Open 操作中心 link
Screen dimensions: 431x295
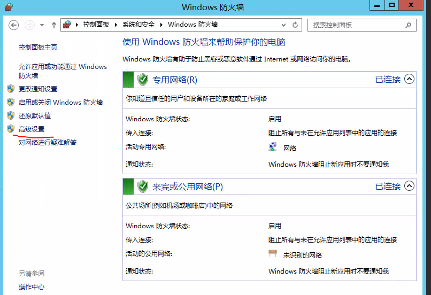click(32, 287)
